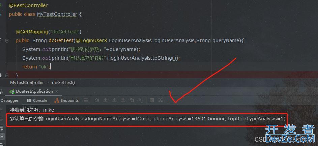Screen dimensions: 318x146
Task: Click the Spring Boot icon on DoatestApplication tab
Action: [12, 91]
